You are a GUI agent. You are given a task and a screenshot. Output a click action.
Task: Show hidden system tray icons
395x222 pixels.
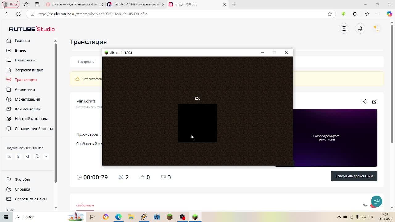[x=339, y=217]
